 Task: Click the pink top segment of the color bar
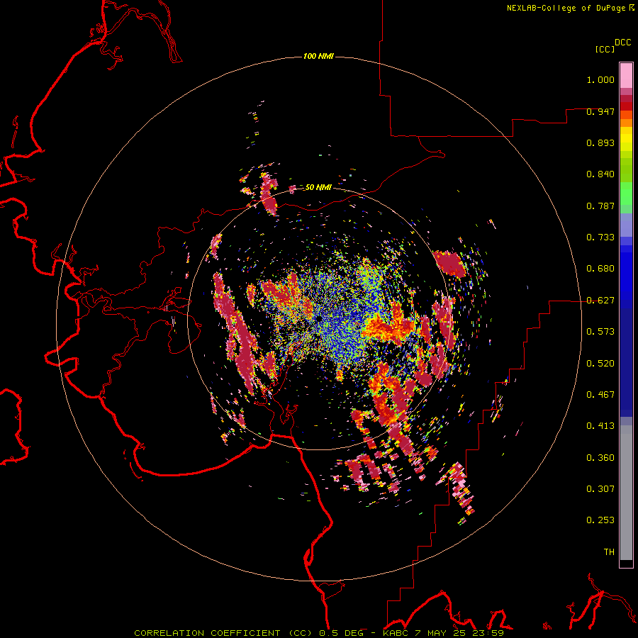pyautogui.click(x=626, y=76)
